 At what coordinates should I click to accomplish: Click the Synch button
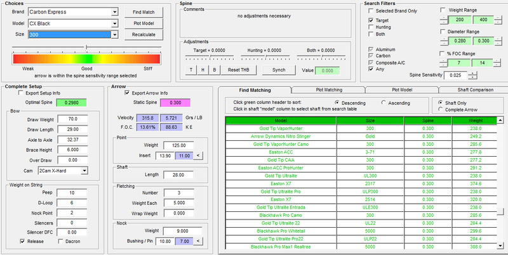point(279,70)
